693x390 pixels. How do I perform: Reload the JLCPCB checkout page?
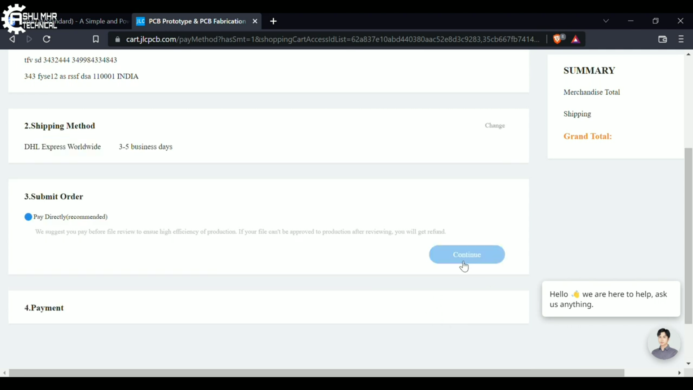coord(47,39)
